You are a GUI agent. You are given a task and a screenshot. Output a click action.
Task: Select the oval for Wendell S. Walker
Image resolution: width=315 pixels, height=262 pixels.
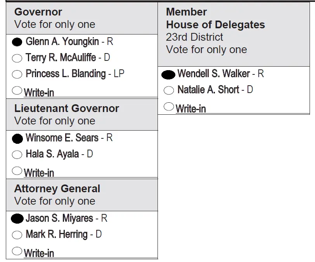coord(168,74)
